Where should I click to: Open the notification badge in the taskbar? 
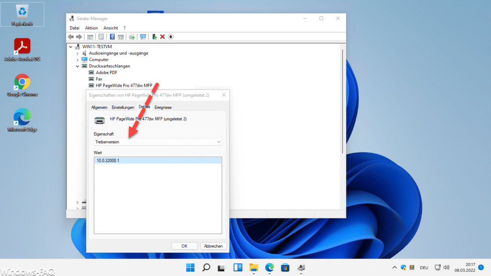[x=481, y=267]
